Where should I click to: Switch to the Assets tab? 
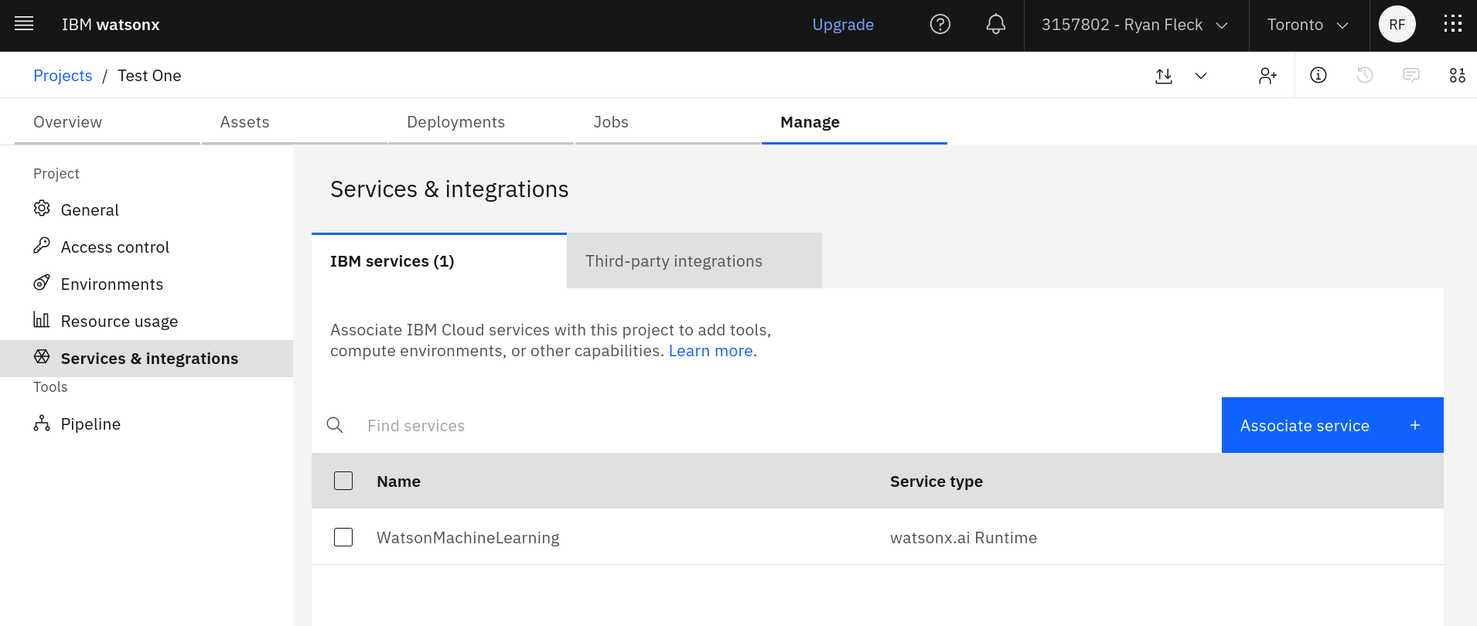coord(244,122)
